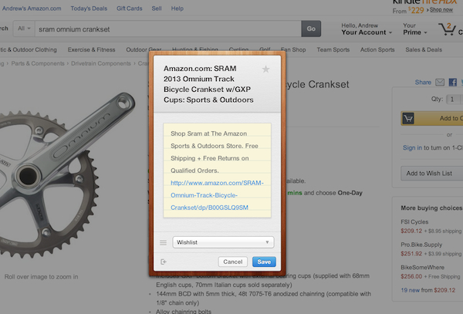Click the bookmark title text field
The height and width of the screenshot is (314, 463).
(x=208, y=84)
